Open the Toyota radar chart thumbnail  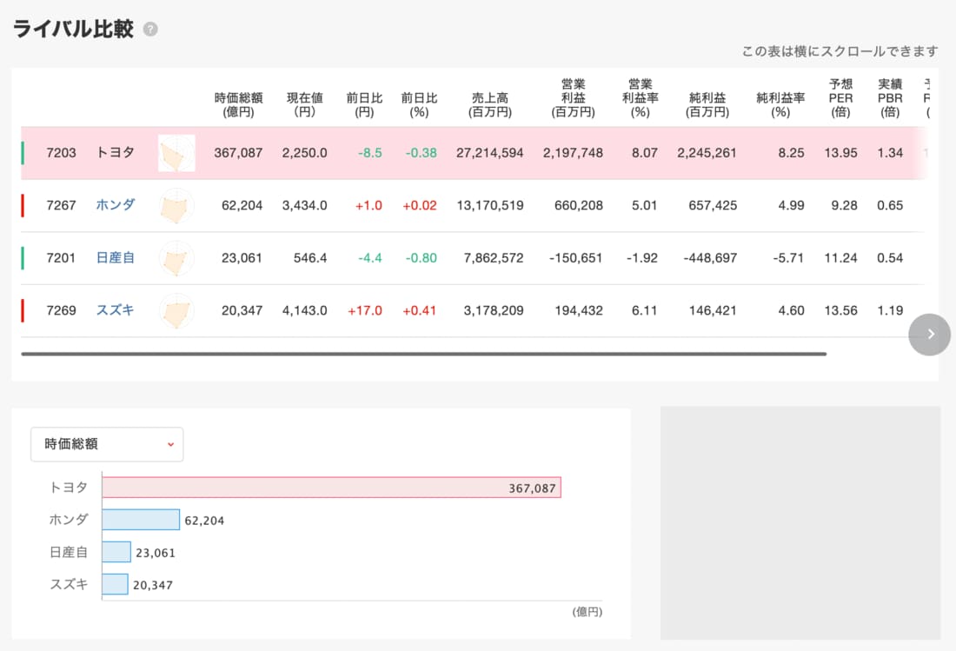pos(176,153)
